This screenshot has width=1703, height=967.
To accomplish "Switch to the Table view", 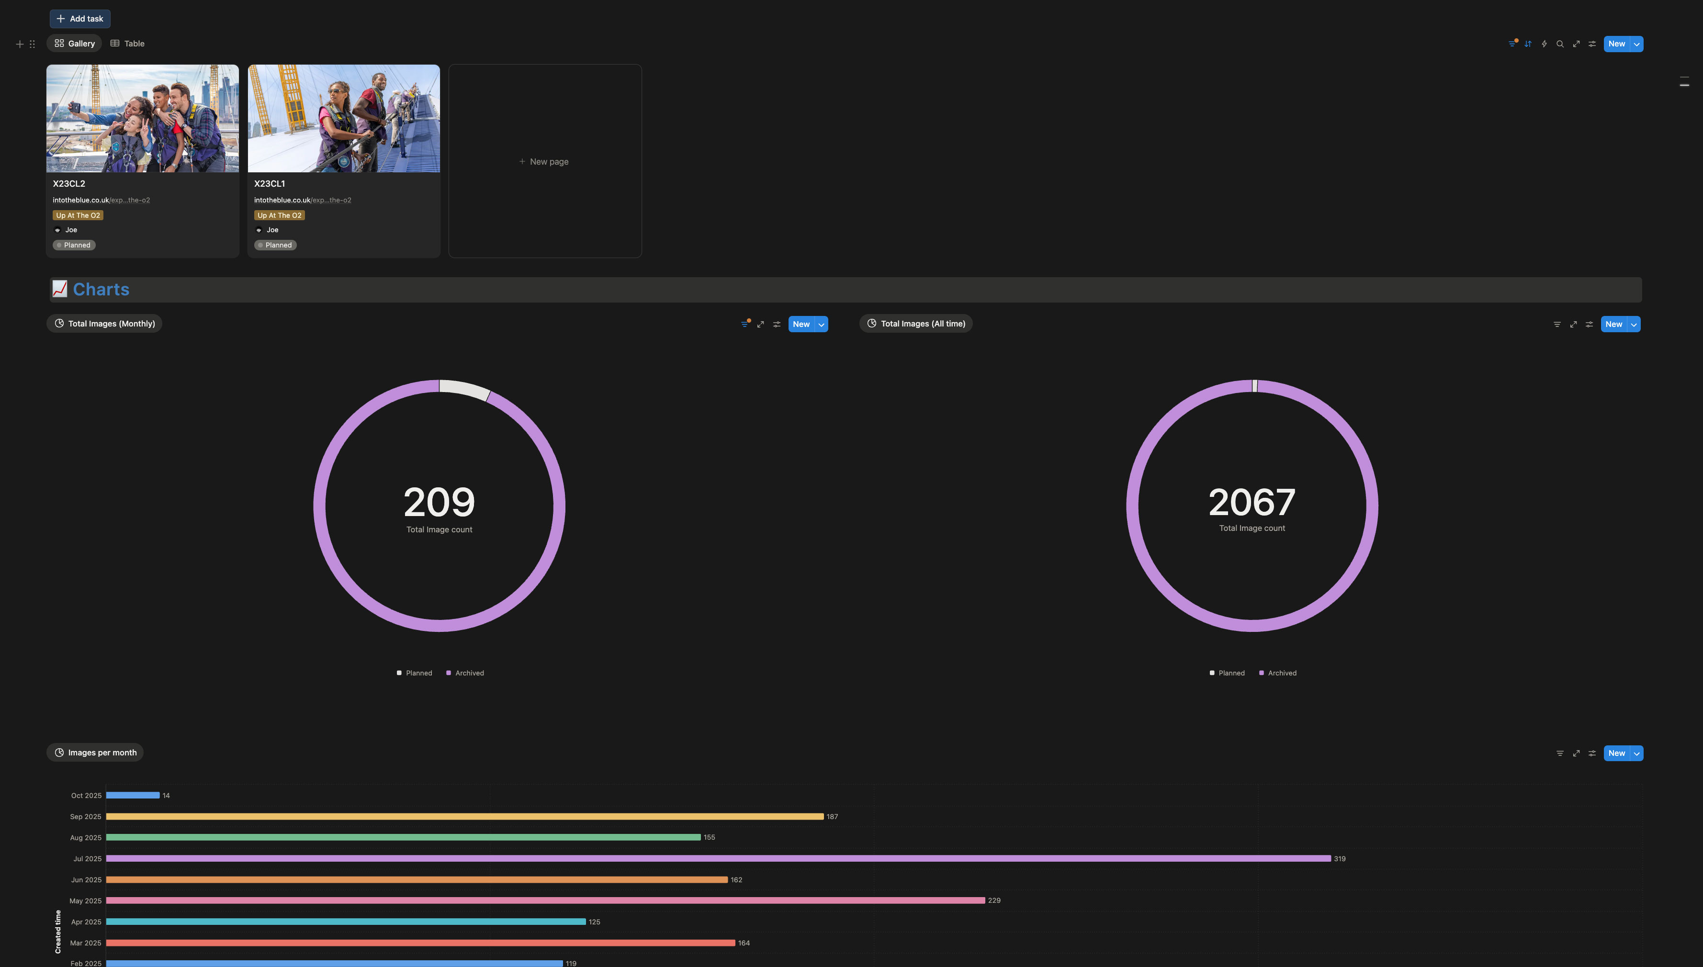I will point(127,43).
